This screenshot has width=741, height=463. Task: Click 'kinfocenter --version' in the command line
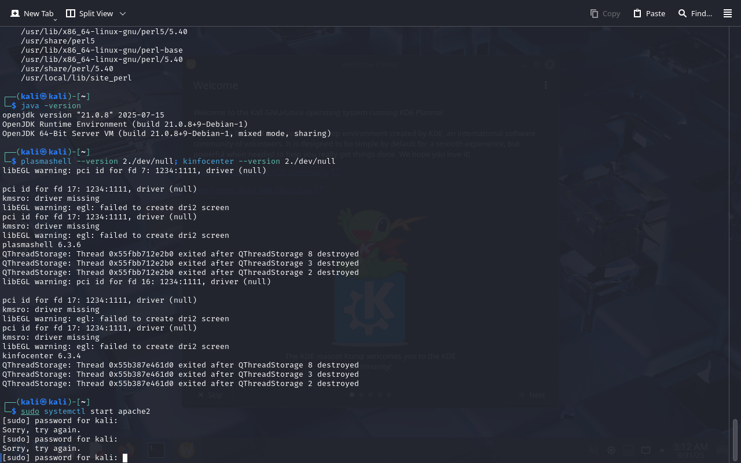pos(232,161)
